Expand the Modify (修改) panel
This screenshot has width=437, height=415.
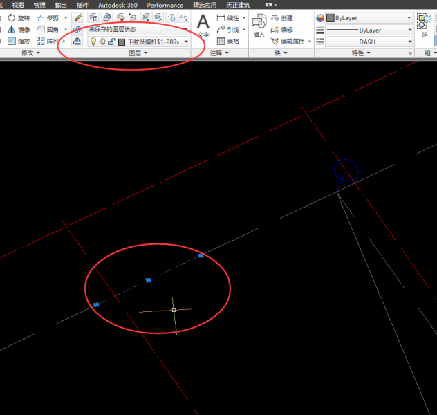[30, 53]
